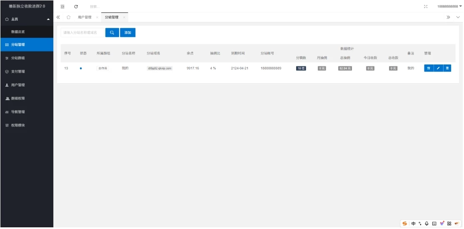The height and width of the screenshot is (229, 464).
Task: Click the blue magnifier search button
Action: [112, 32]
